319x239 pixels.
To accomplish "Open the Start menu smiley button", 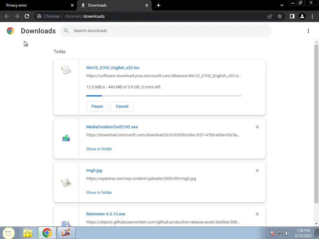I will (x=8, y=233).
